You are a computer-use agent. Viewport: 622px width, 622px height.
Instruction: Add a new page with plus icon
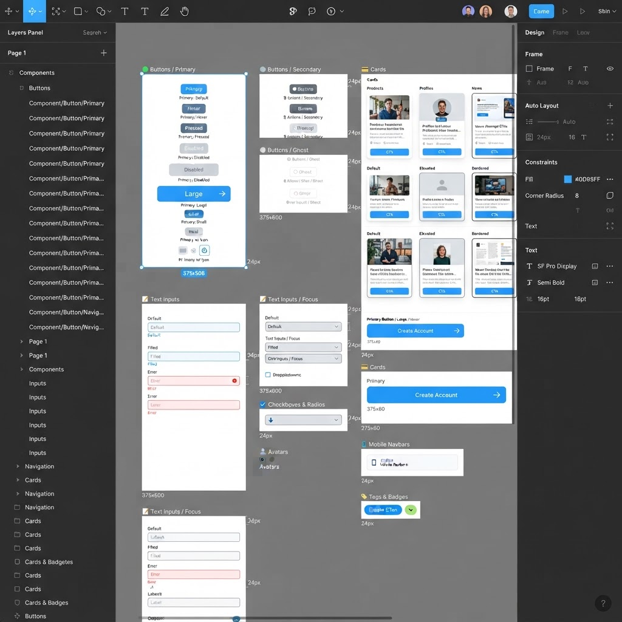coord(103,53)
